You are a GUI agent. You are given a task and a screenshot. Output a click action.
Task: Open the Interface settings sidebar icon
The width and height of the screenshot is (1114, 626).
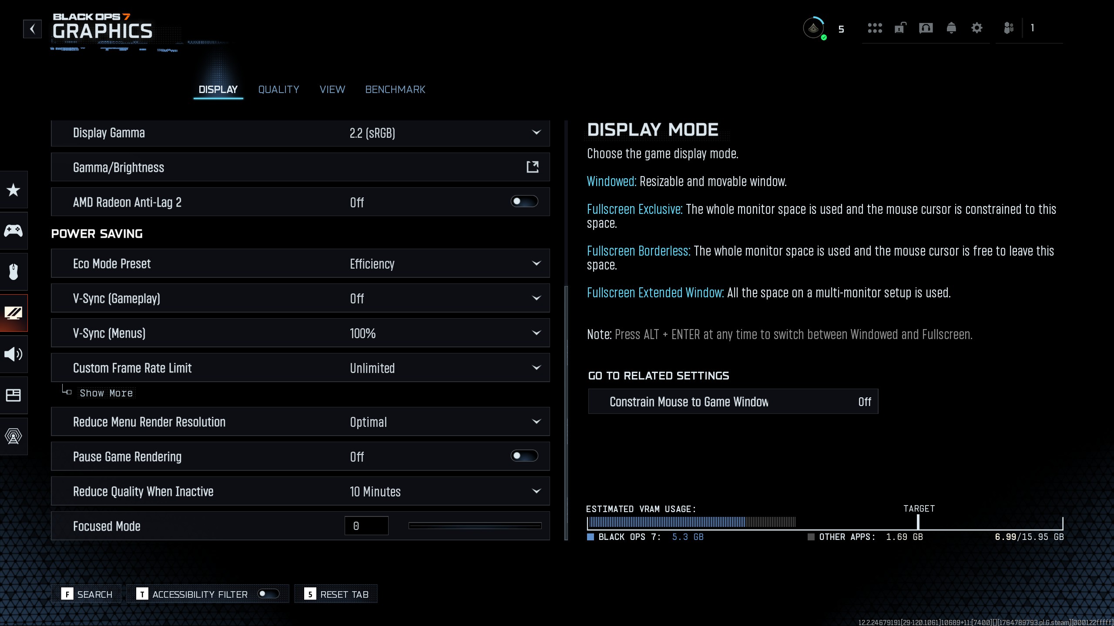click(13, 395)
